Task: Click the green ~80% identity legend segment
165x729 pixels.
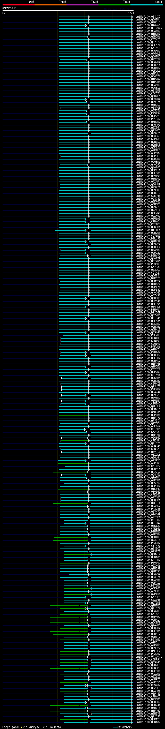Action: 114,5
